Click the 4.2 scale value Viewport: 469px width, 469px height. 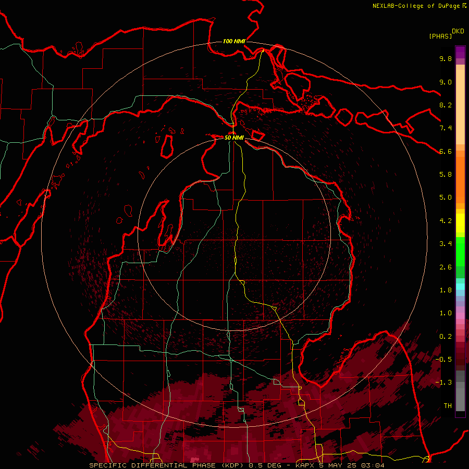pyautogui.click(x=446, y=221)
